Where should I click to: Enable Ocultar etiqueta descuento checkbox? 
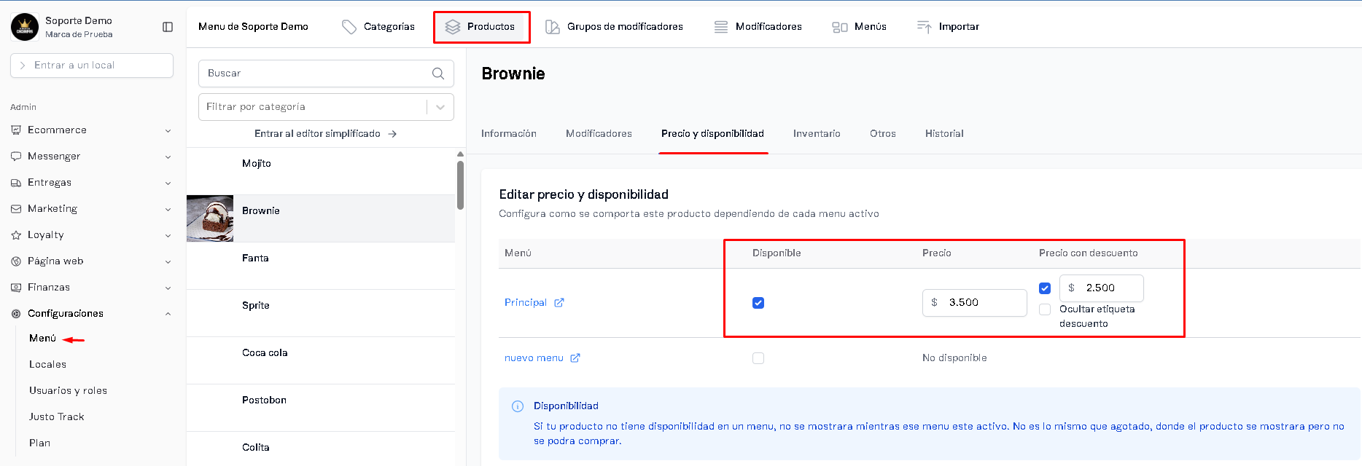click(x=1045, y=309)
